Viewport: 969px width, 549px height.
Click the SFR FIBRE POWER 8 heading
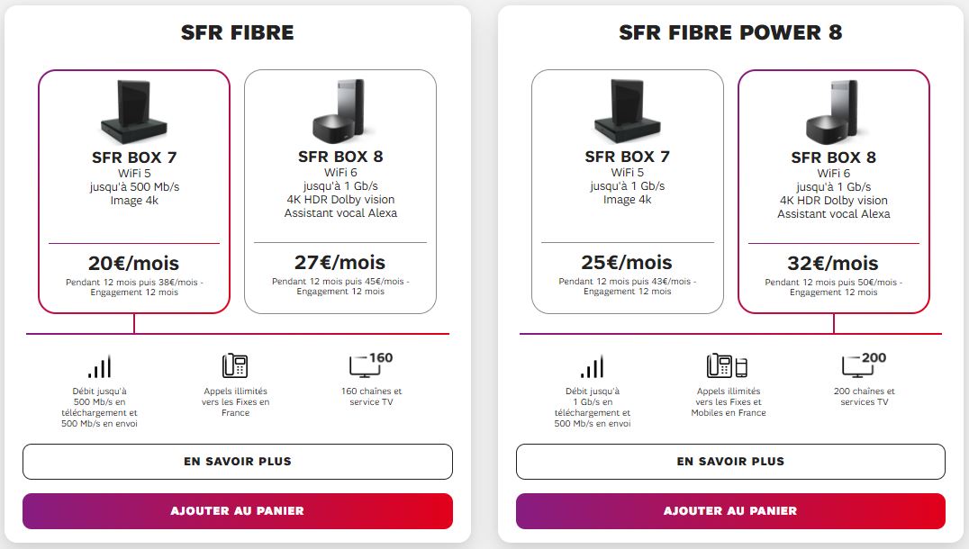point(730,32)
